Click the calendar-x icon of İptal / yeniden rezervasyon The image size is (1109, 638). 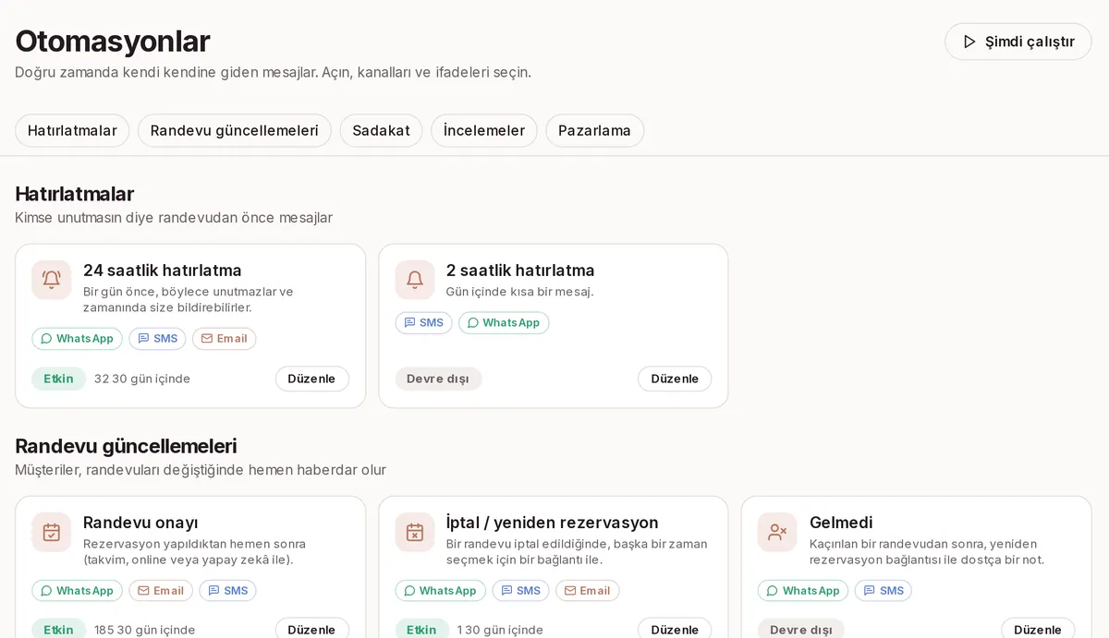pyautogui.click(x=415, y=532)
